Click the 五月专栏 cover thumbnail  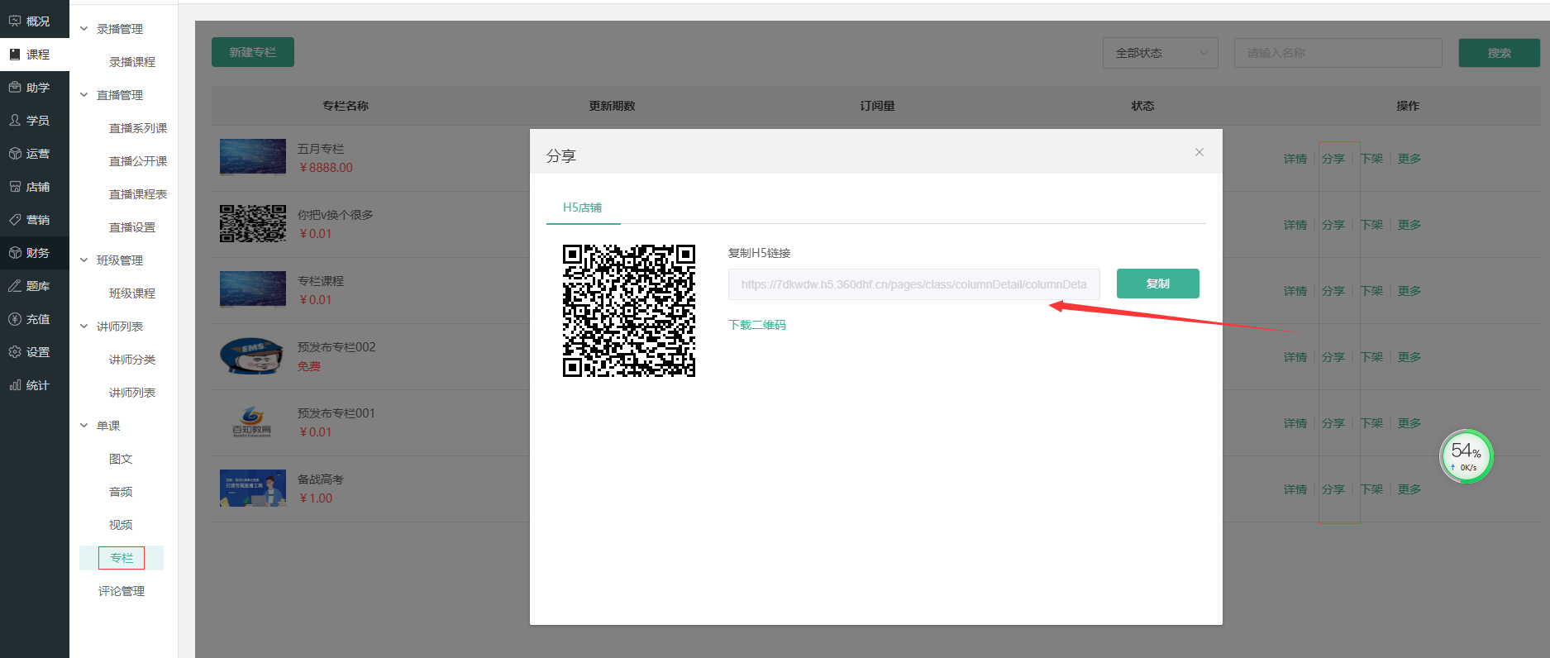(253, 157)
